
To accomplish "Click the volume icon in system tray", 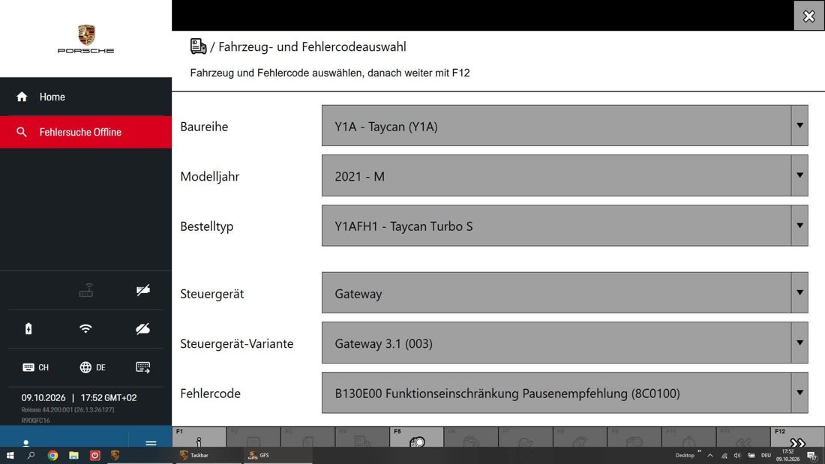I will point(737,456).
